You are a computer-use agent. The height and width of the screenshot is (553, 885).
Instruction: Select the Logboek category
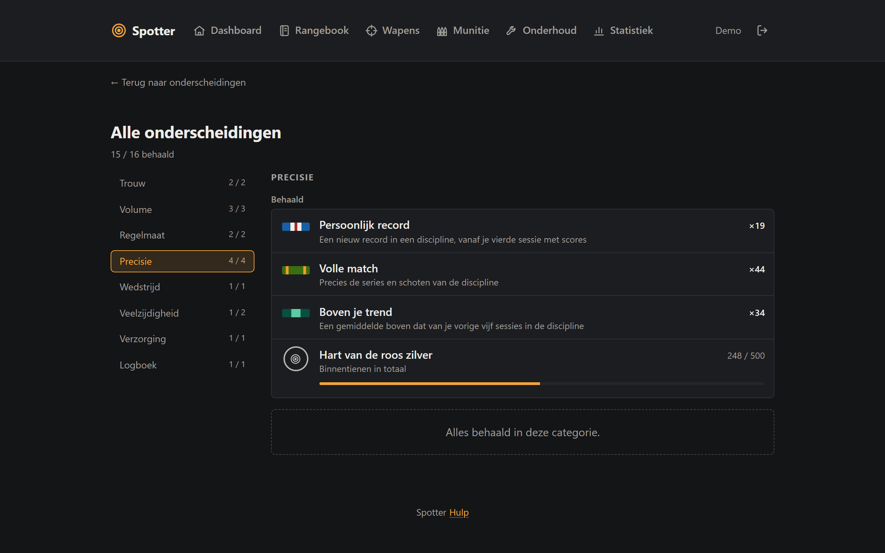183,365
